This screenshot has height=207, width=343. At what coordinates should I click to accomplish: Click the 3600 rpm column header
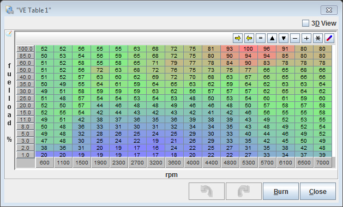click(x=174, y=163)
